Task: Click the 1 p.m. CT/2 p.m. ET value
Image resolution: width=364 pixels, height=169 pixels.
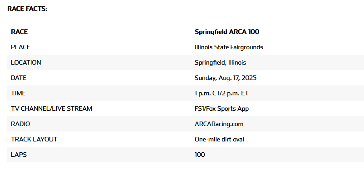Action: 221,93
